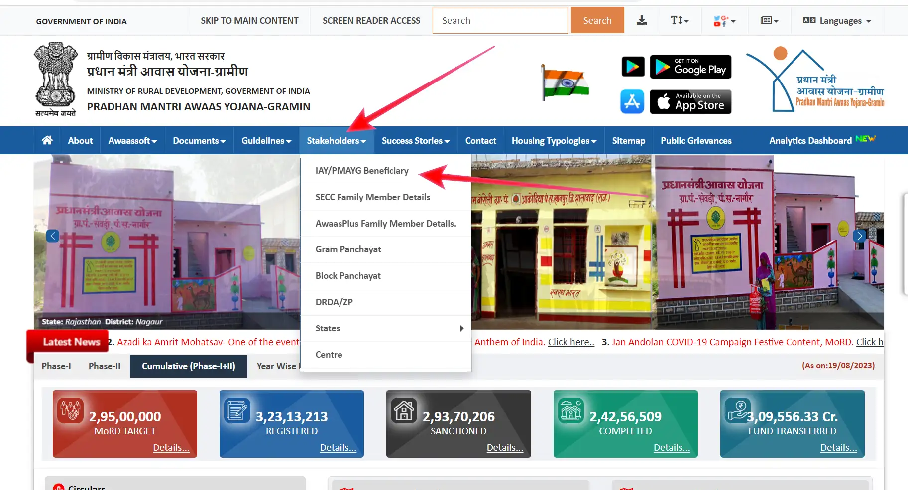Click the Indian flag image
The width and height of the screenshot is (908, 490).
565,82
